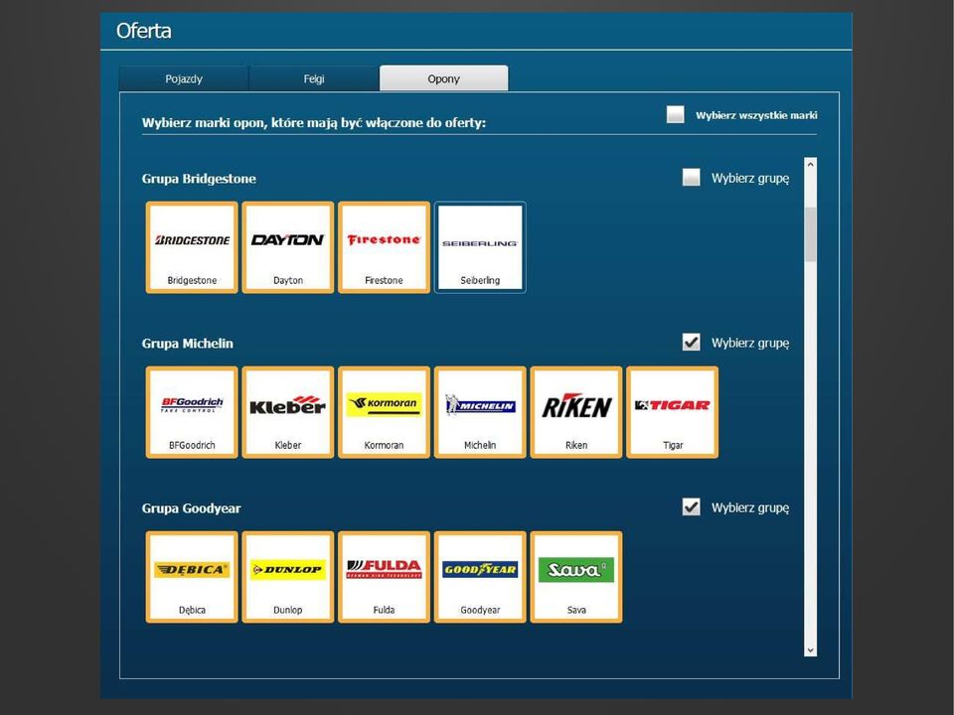Click the Firestone brand logo tile

384,247
